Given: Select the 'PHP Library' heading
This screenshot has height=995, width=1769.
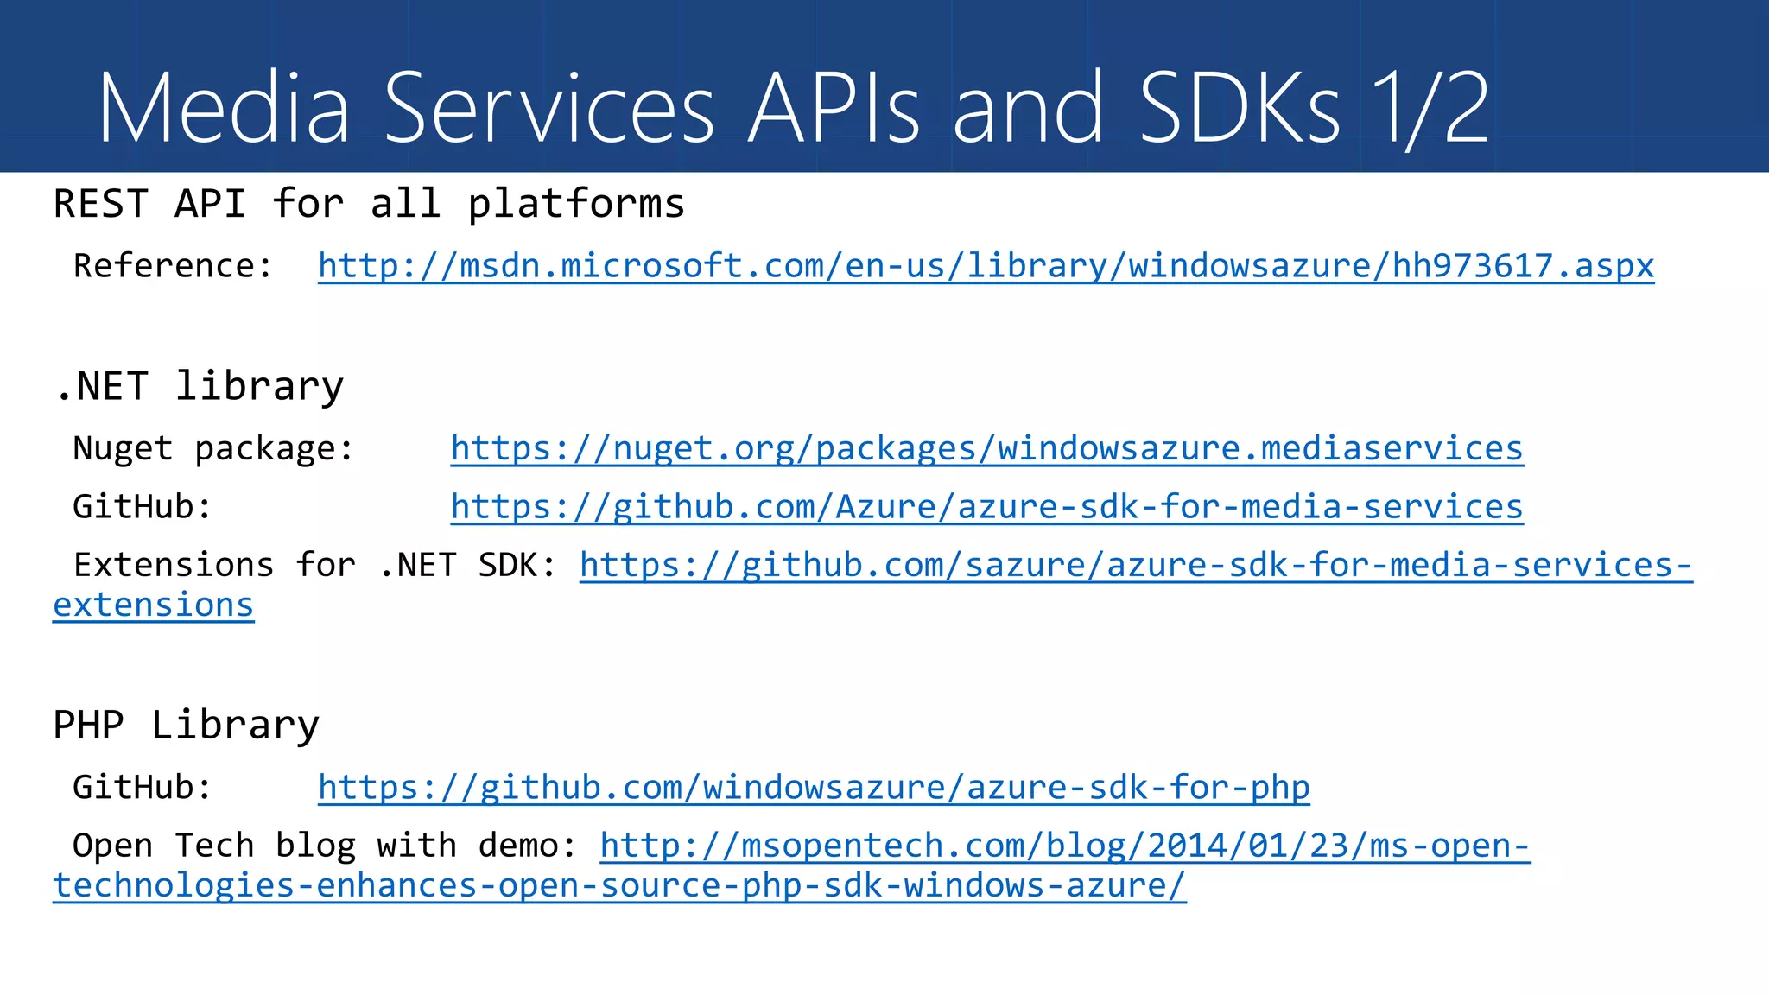Looking at the screenshot, I should point(186,725).
